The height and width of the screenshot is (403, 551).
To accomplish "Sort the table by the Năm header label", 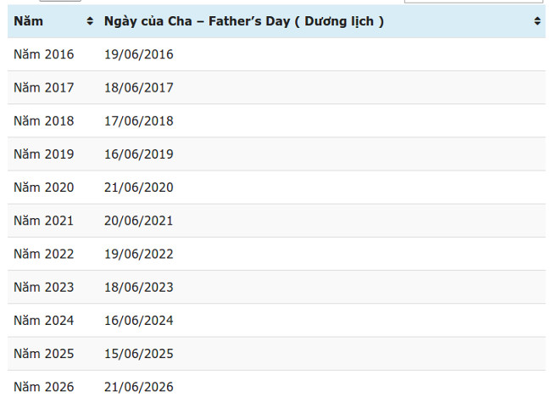I will tap(29, 21).
